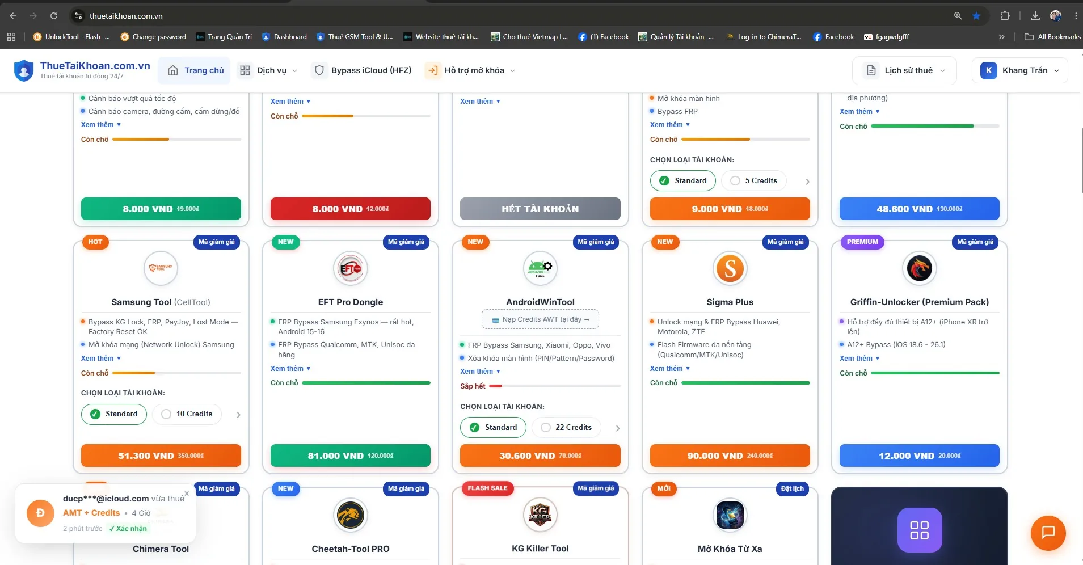The height and width of the screenshot is (565, 1083).
Task: Click Mã giảm giá on Samsung Tool card
Action: pos(216,242)
